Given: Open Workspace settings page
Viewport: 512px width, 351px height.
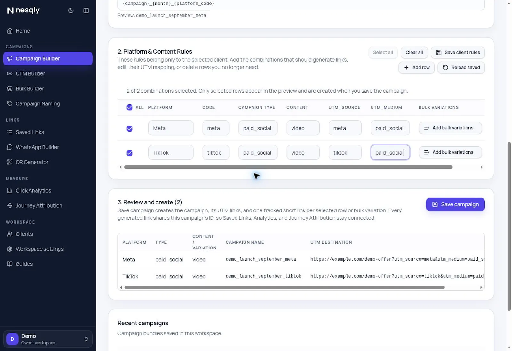Looking at the screenshot, I should coord(48,249).
